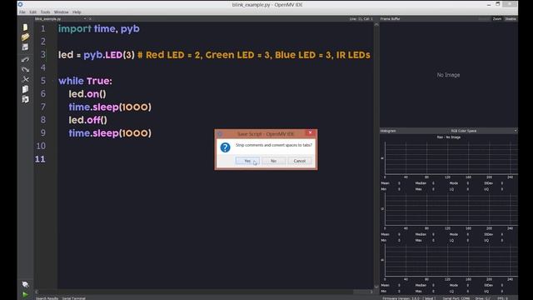Click the Copy icon in left toolbar
The image size is (533, 300).
point(26,89)
